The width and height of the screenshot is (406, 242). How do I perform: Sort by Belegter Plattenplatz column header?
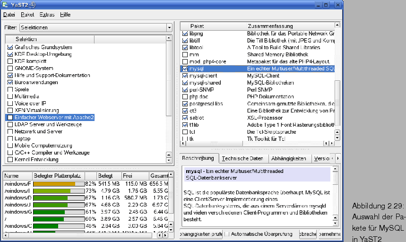[x=59, y=176]
